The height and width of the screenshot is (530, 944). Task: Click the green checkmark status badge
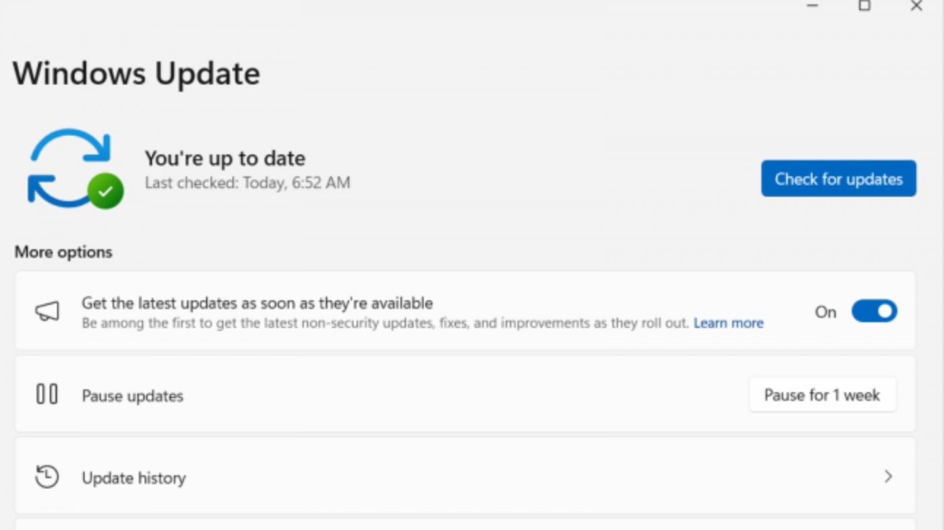point(105,191)
